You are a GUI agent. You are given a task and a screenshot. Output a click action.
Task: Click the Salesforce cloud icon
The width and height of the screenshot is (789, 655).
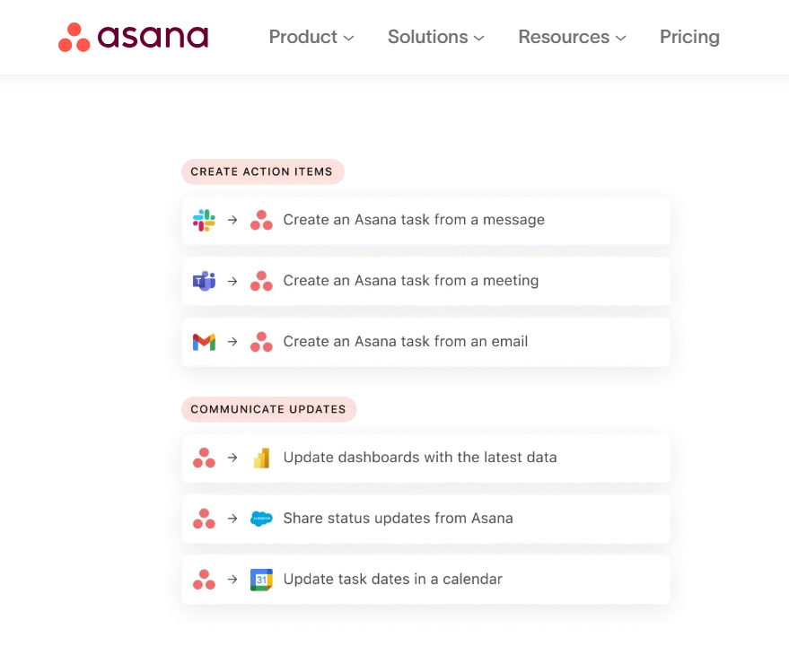[261, 519]
